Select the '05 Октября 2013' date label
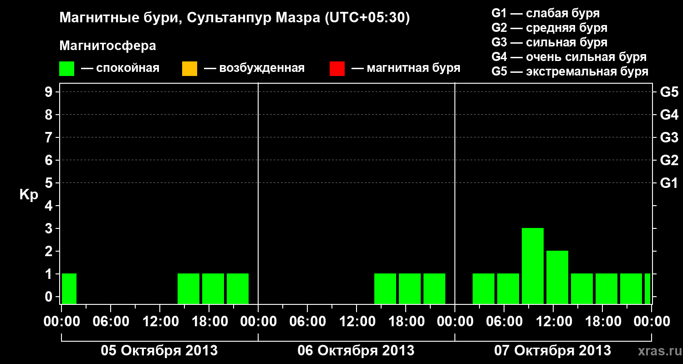Screen dimensions: 683x364 point(159,351)
